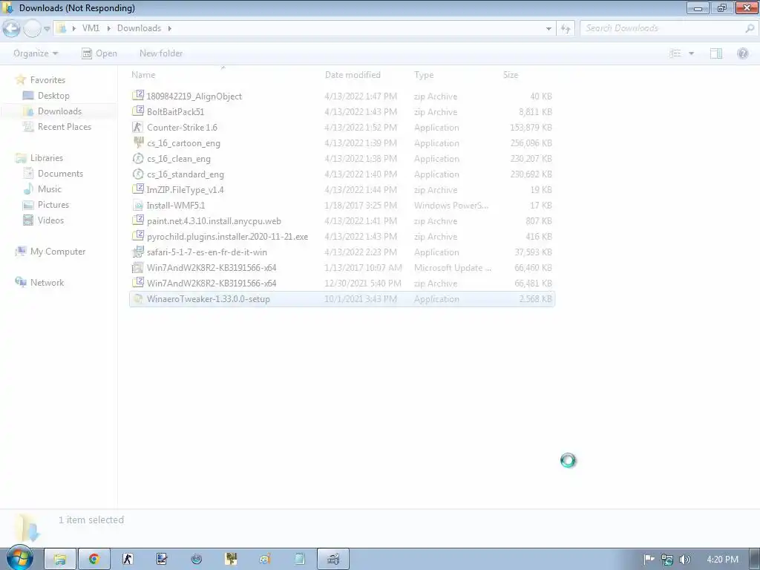This screenshot has width=760, height=570.
Task: Sort by Date modified column header
Action: (353, 75)
